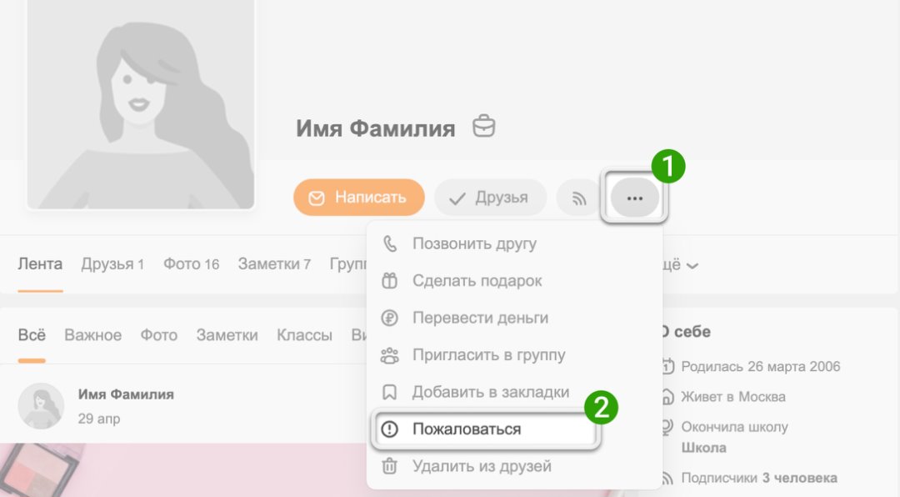Click the bookmark icon for Добавить в закладки
The image size is (900, 497).
pos(389,392)
